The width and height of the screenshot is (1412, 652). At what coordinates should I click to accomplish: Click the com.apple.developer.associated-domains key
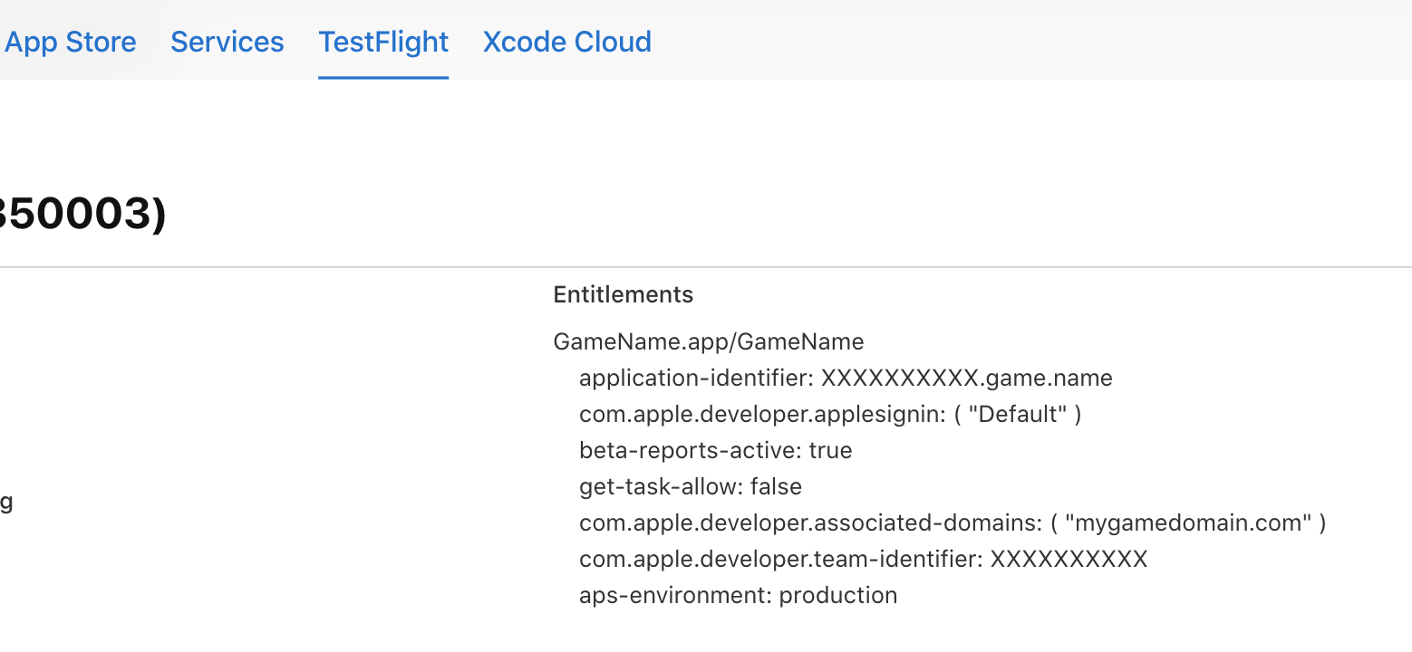[808, 523]
